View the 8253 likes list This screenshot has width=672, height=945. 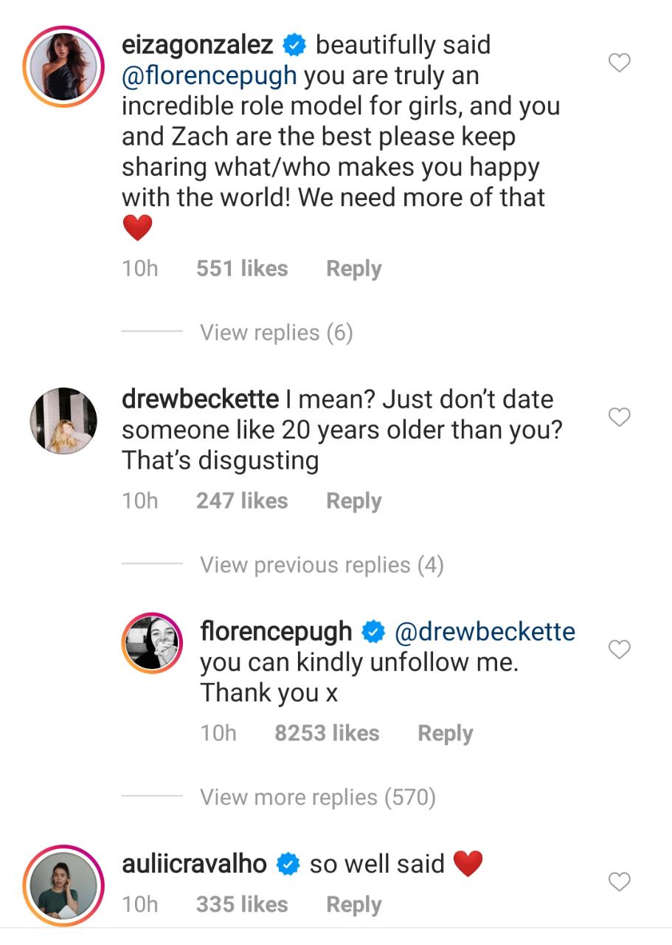(x=327, y=733)
